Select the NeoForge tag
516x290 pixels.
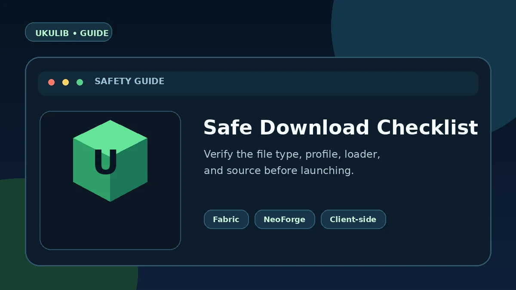click(x=285, y=219)
